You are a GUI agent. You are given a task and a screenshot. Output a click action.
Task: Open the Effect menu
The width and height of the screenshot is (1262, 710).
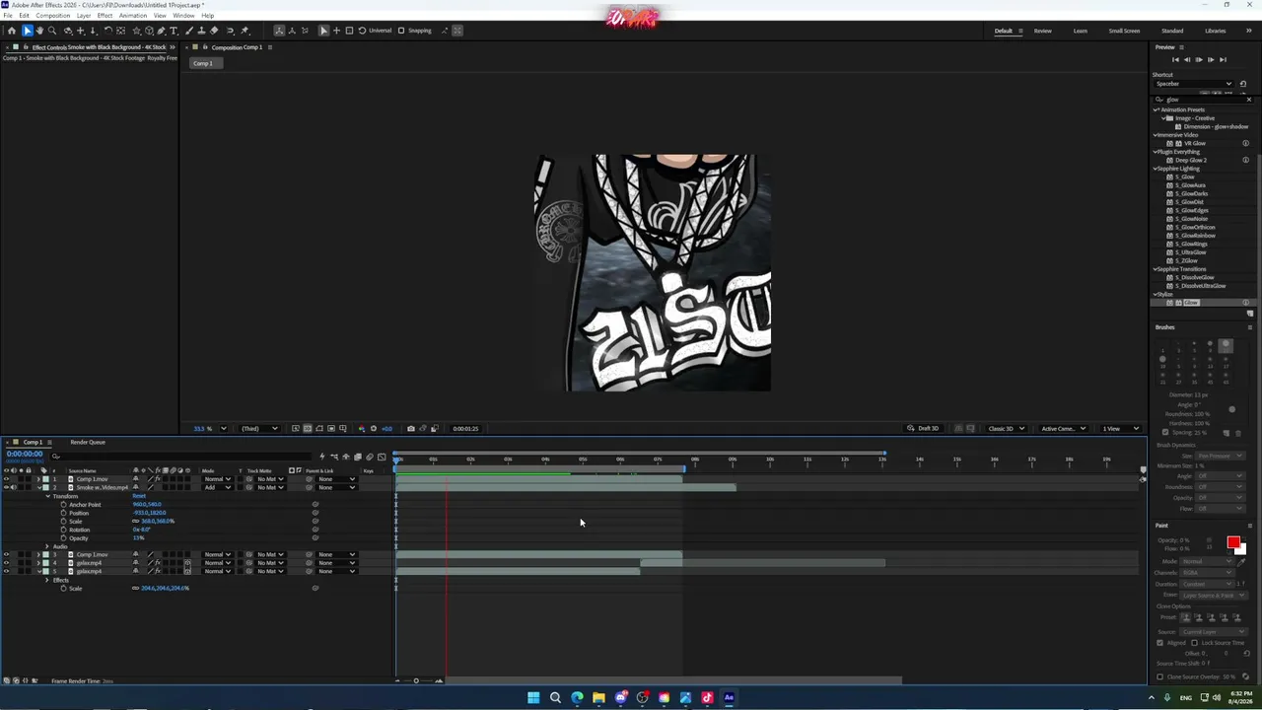coord(105,16)
